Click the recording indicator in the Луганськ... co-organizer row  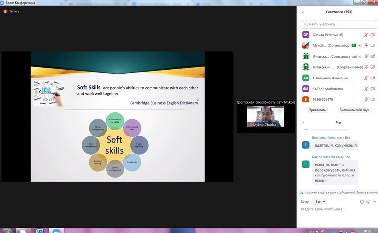point(360,56)
